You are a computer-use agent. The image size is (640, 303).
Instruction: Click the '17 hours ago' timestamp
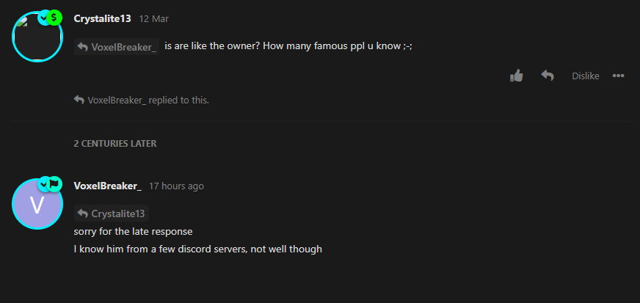click(x=176, y=186)
